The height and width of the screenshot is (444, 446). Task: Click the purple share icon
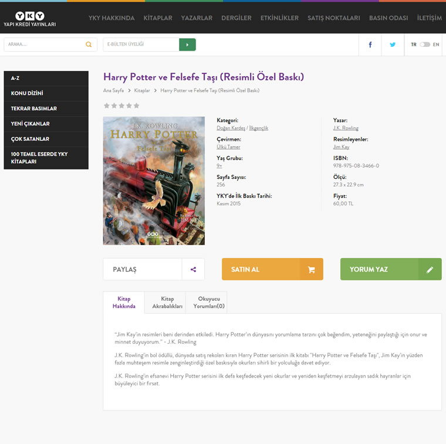(193, 269)
